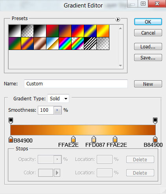This screenshot has height=194, width=166.
Task: Click the OK button
Action: tap(148, 22)
